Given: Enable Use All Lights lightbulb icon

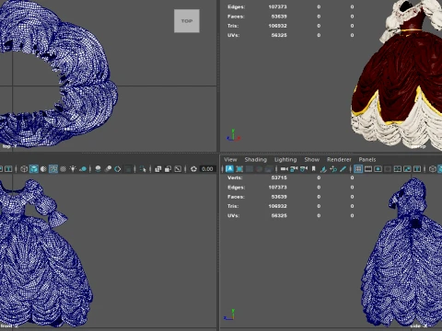Looking at the screenshot, I should [73, 169].
